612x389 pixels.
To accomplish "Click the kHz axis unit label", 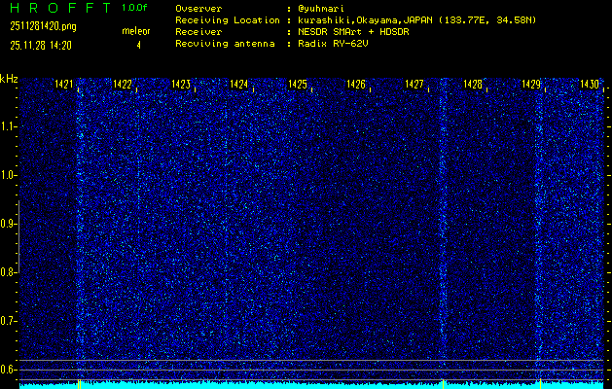I will click(x=9, y=79).
